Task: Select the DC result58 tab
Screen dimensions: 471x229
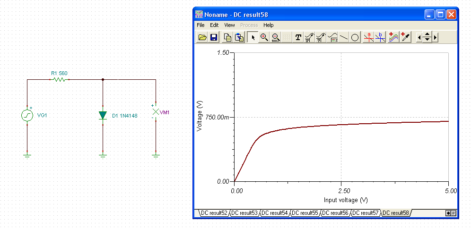Action: tap(396, 213)
